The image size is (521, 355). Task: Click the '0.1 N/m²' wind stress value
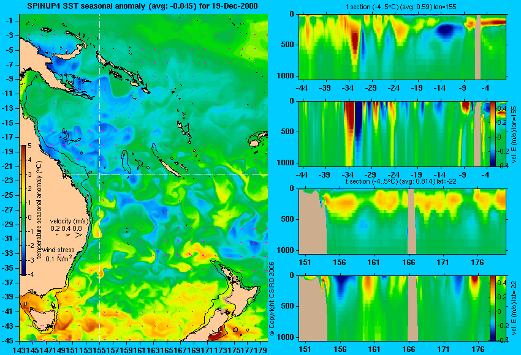pos(58,258)
